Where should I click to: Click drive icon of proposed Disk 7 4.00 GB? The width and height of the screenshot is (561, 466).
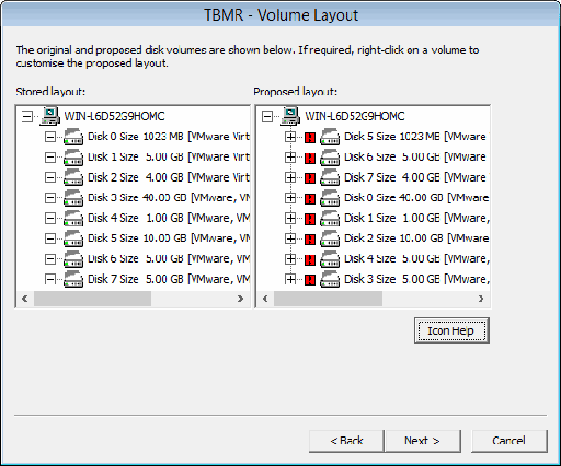pyautogui.click(x=330, y=178)
